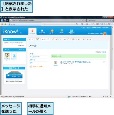Select フレンドリクエスト in the mail menu

click(35, 57)
